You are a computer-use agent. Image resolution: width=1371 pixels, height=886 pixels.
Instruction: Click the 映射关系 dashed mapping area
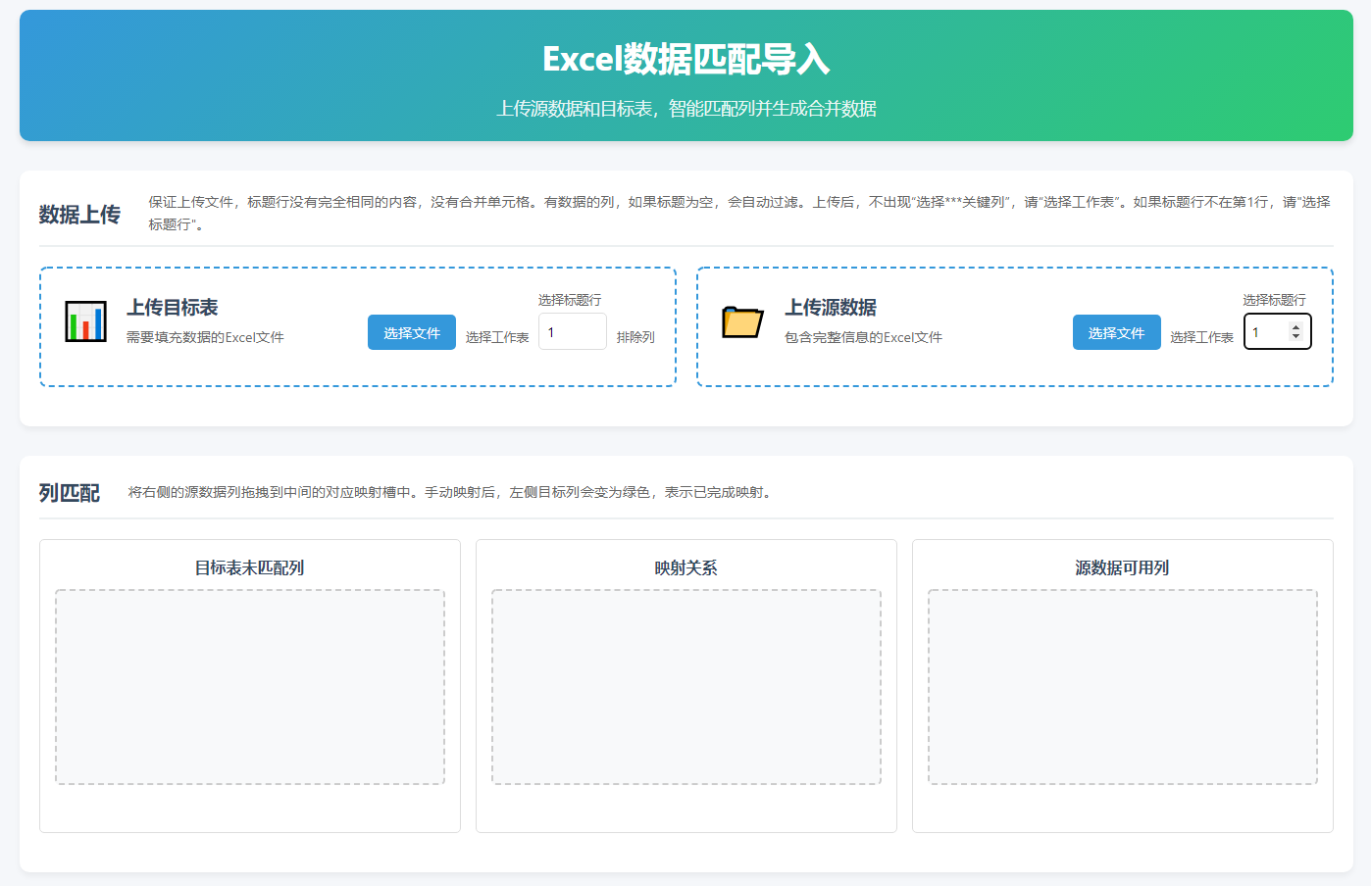coord(686,686)
